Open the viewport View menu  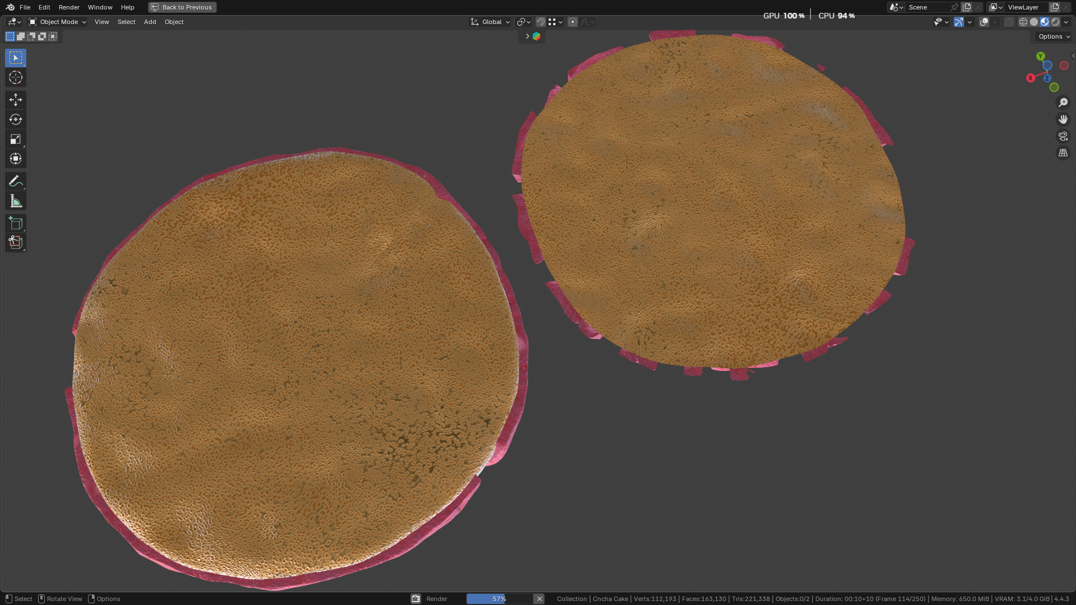coord(102,22)
